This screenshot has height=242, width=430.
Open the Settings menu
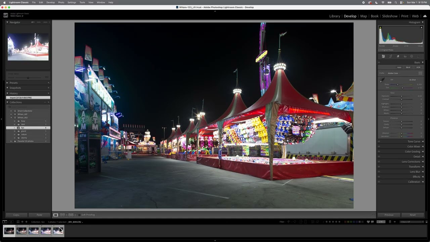[x=72, y=2]
